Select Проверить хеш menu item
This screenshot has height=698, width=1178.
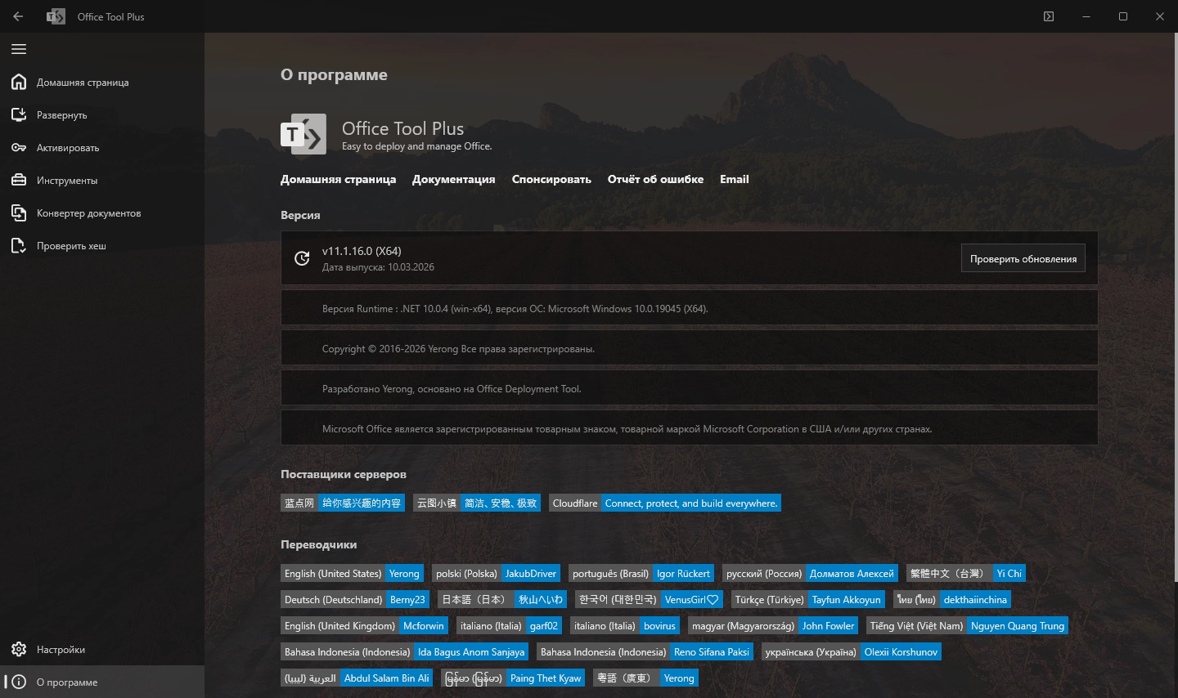pyautogui.click(x=102, y=245)
